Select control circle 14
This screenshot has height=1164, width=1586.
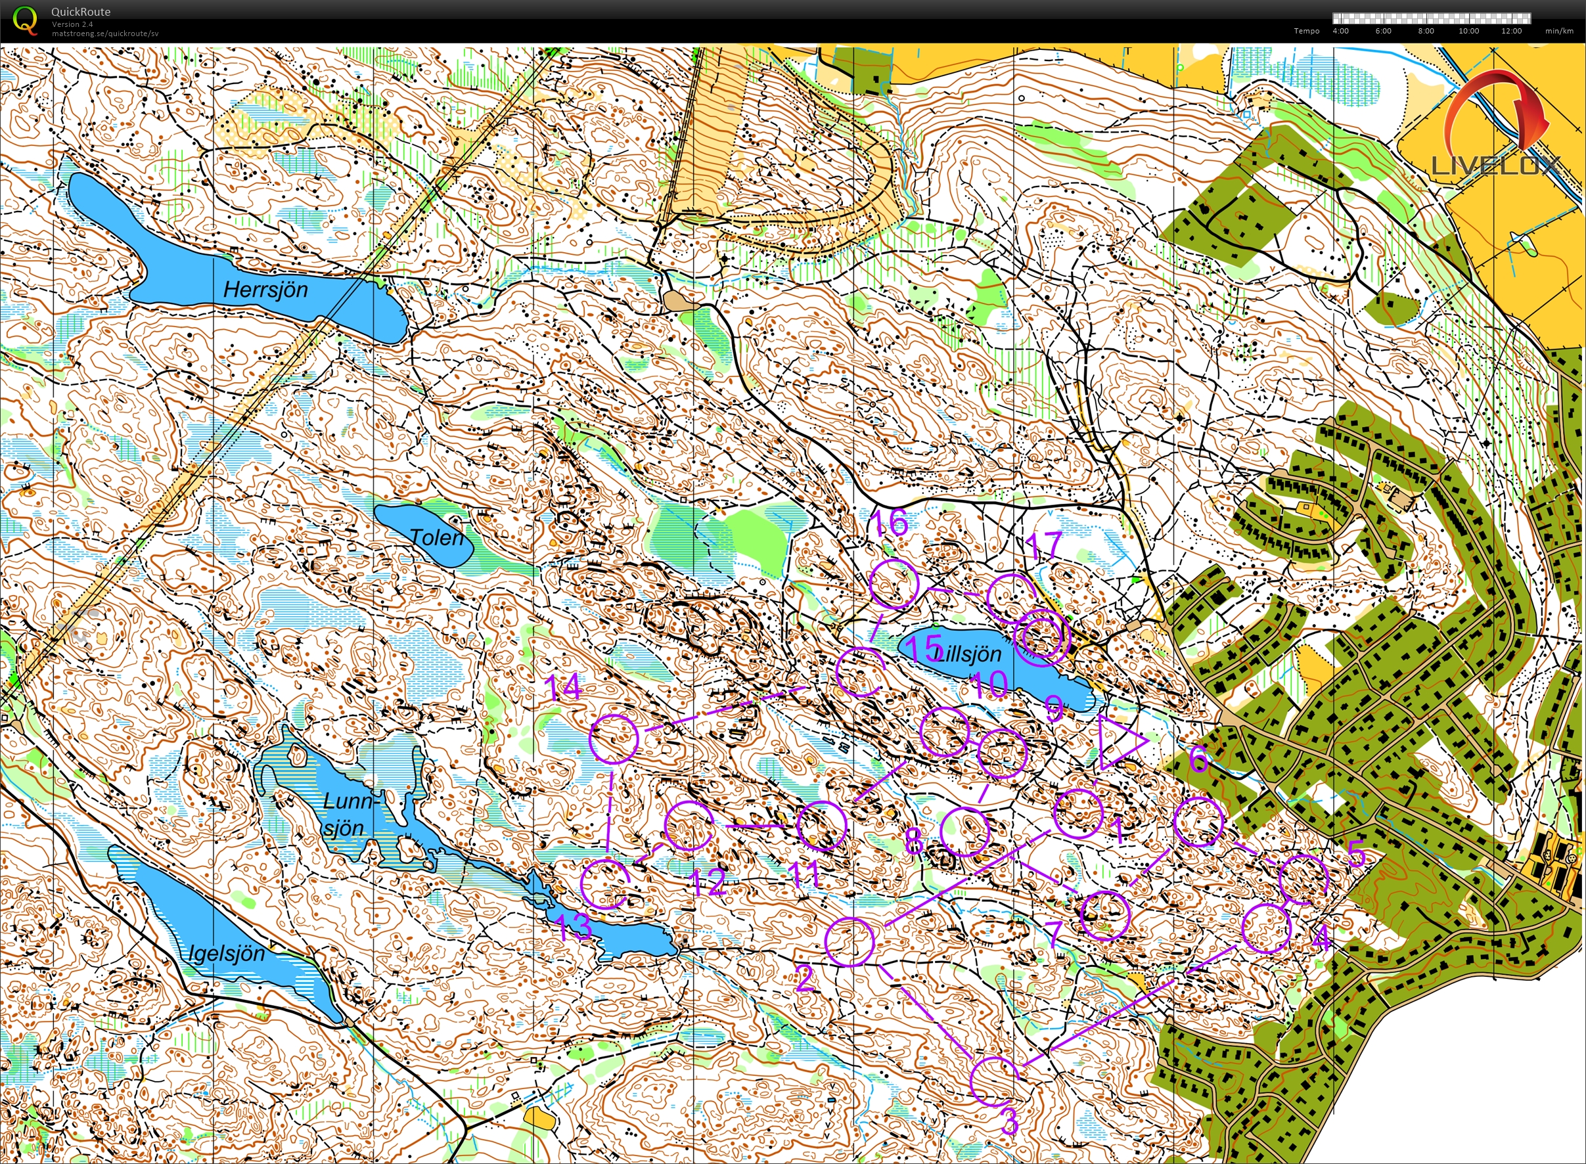click(x=614, y=738)
